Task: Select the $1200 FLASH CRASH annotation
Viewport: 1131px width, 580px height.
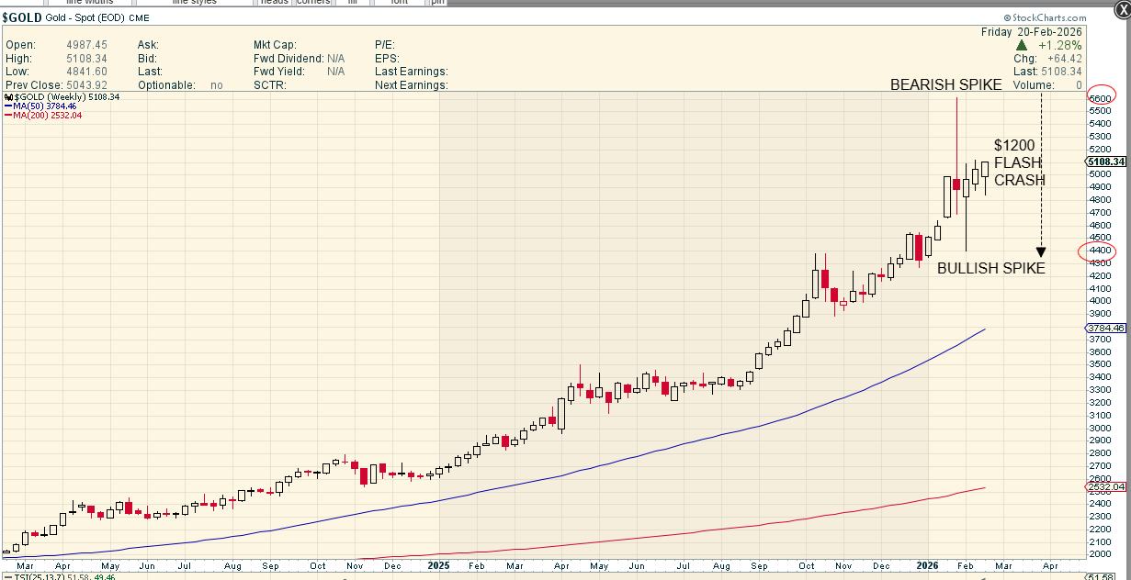Action: click(x=1019, y=162)
